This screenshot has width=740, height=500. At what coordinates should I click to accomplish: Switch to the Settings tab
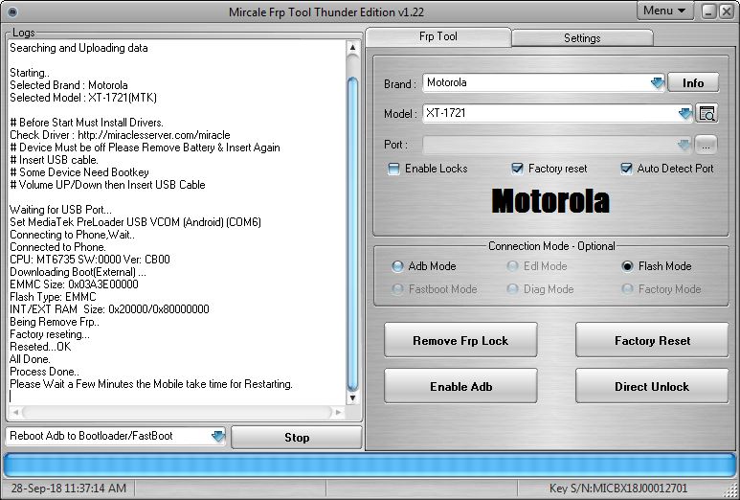tap(582, 37)
